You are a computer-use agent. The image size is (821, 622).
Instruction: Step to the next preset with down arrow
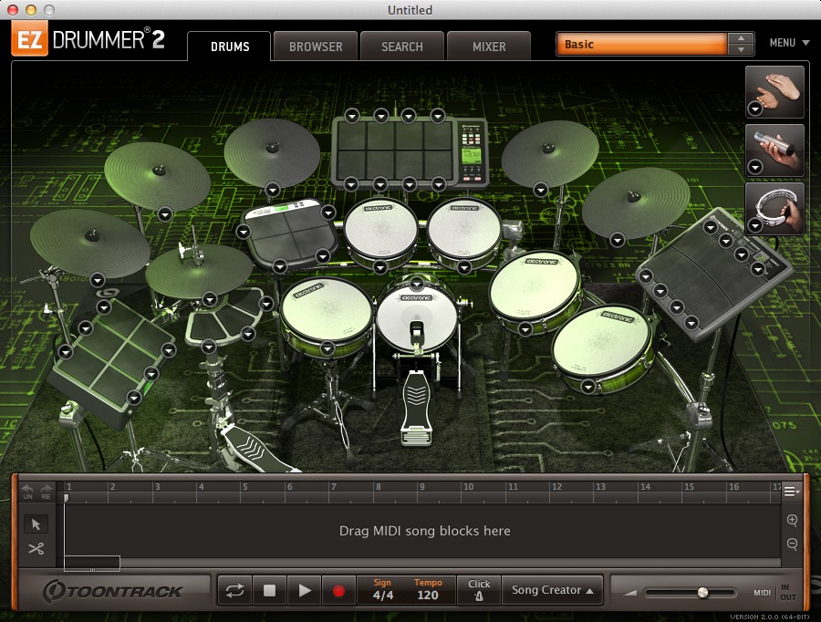741,50
